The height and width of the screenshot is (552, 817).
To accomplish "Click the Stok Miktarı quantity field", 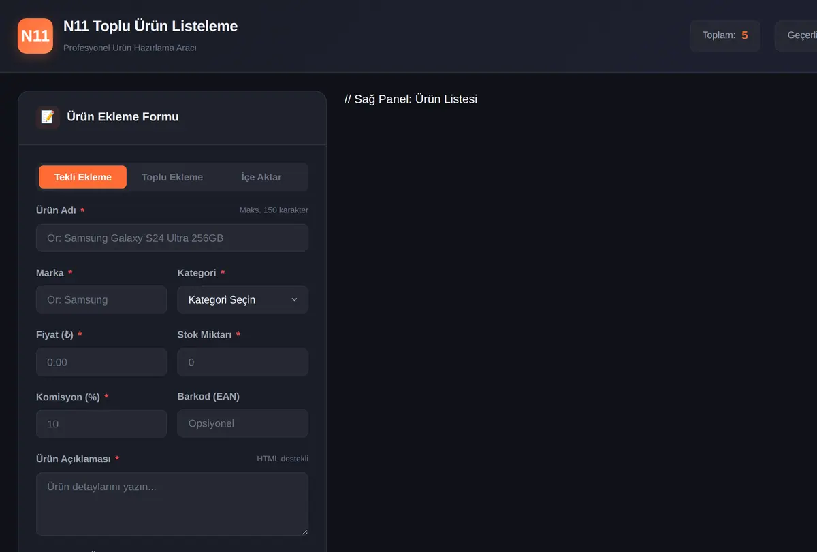I will pyautogui.click(x=243, y=362).
